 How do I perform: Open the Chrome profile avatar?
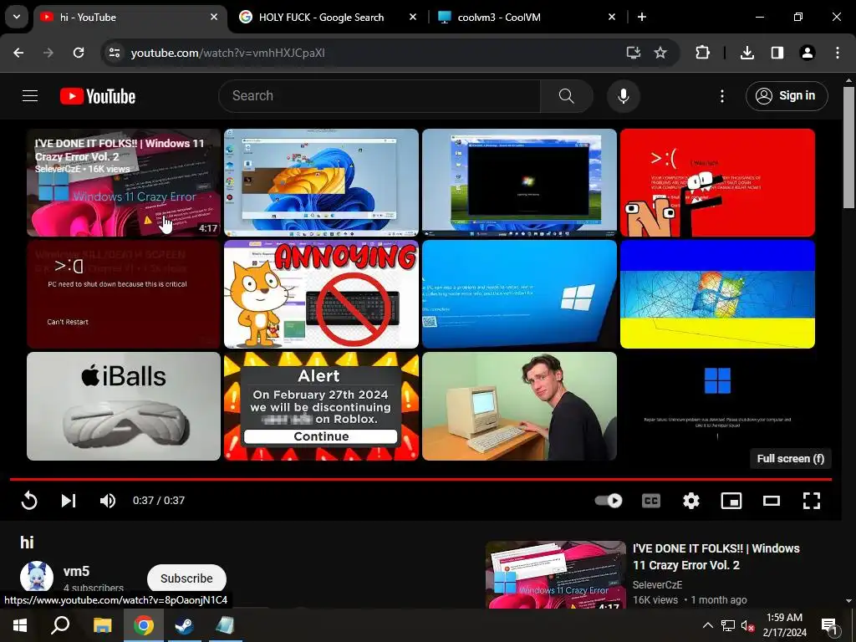coord(808,53)
